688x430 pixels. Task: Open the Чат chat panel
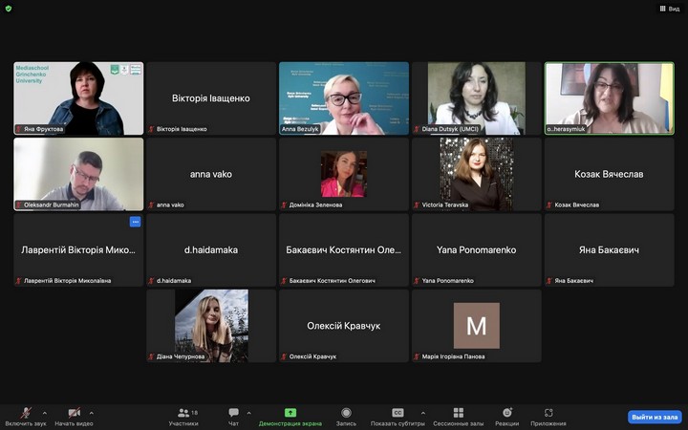coord(233,416)
